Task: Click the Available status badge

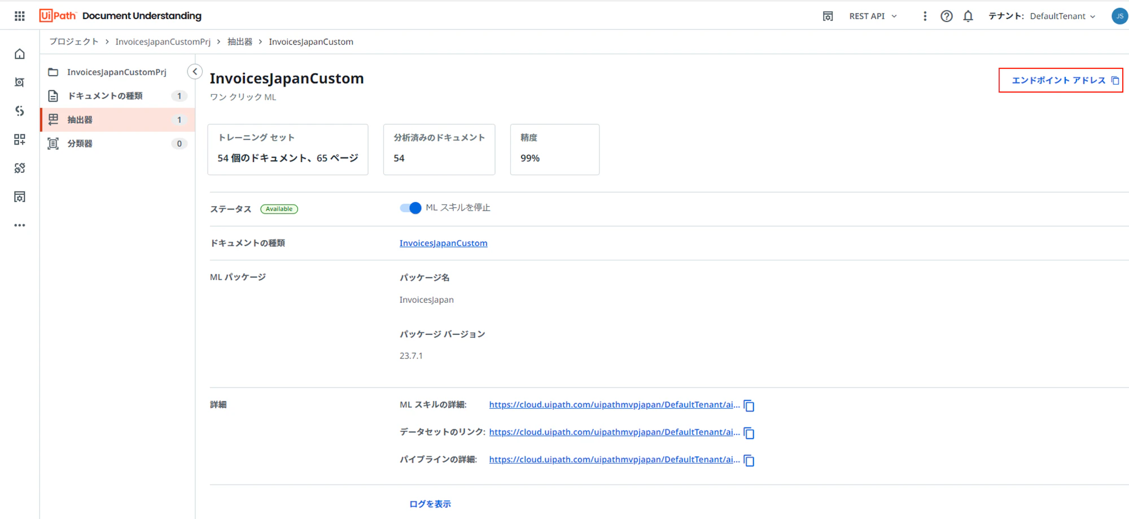Action: pyautogui.click(x=279, y=209)
